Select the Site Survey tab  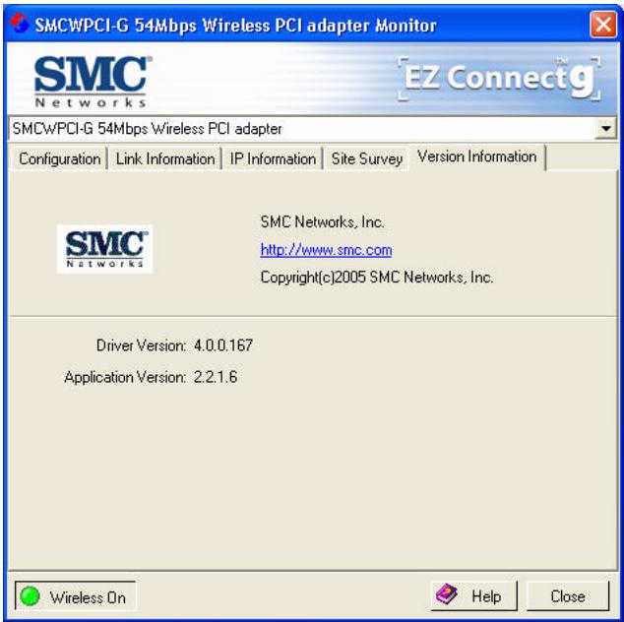point(366,159)
